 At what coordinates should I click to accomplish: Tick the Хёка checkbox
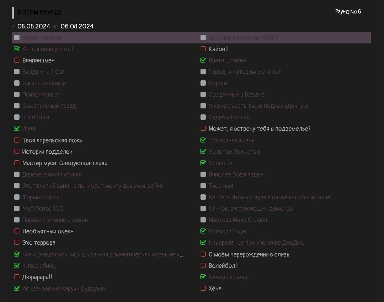tap(203, 288)
